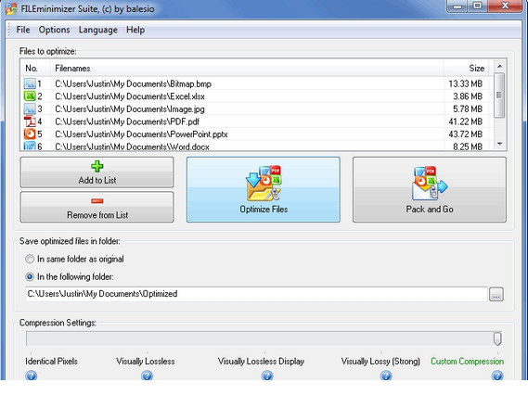Open help for Custom Compression setting
This screenshot has width=528, height=395.
pos(497,376)
